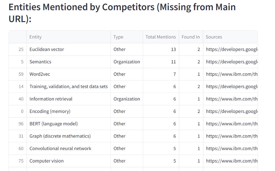The height and width of the screenshot is (171, 275).
Task: Click the Encoding (memory) cell
Action: click(69, 112)
